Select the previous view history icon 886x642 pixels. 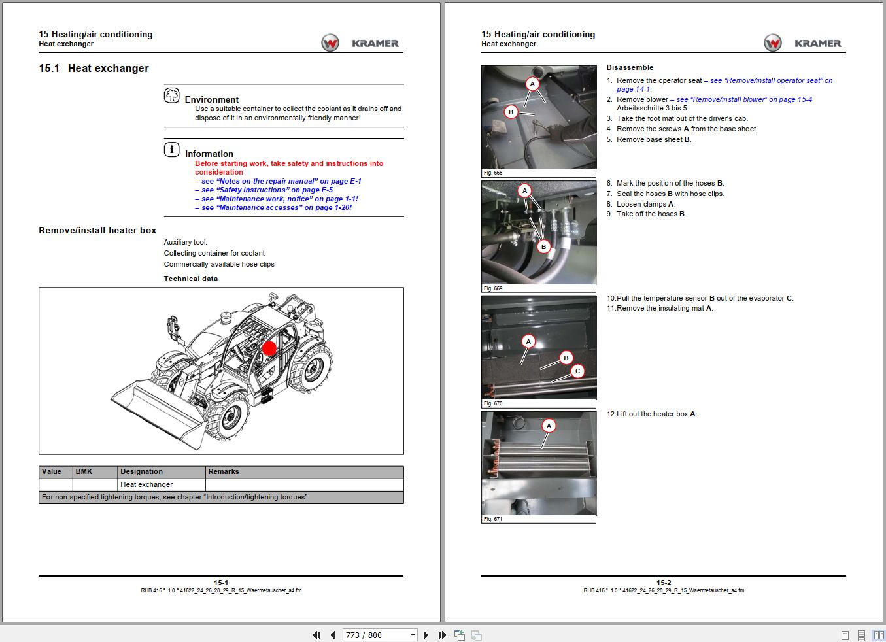(460, 635)
